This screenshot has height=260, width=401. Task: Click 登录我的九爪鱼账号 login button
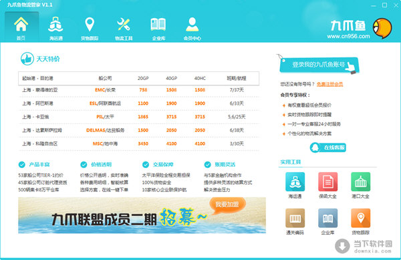coord(319,65)
